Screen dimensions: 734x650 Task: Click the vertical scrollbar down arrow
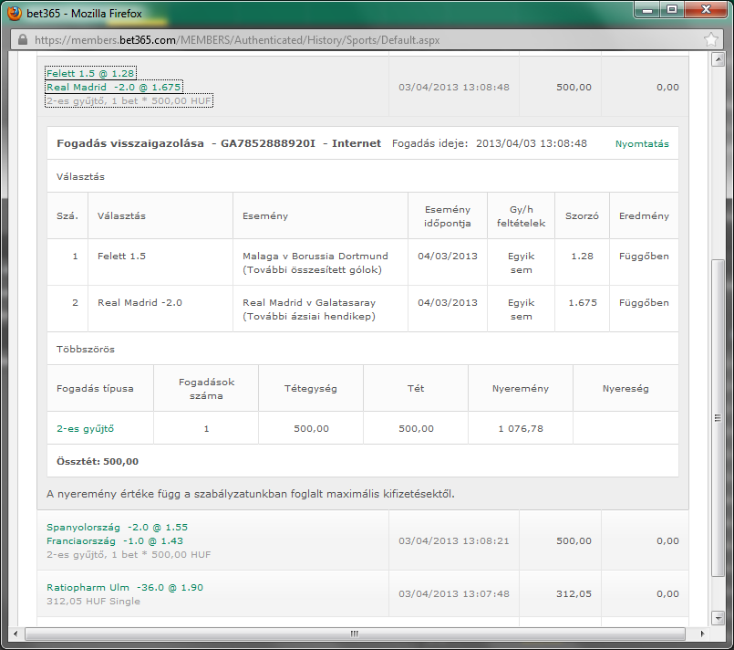718,618
